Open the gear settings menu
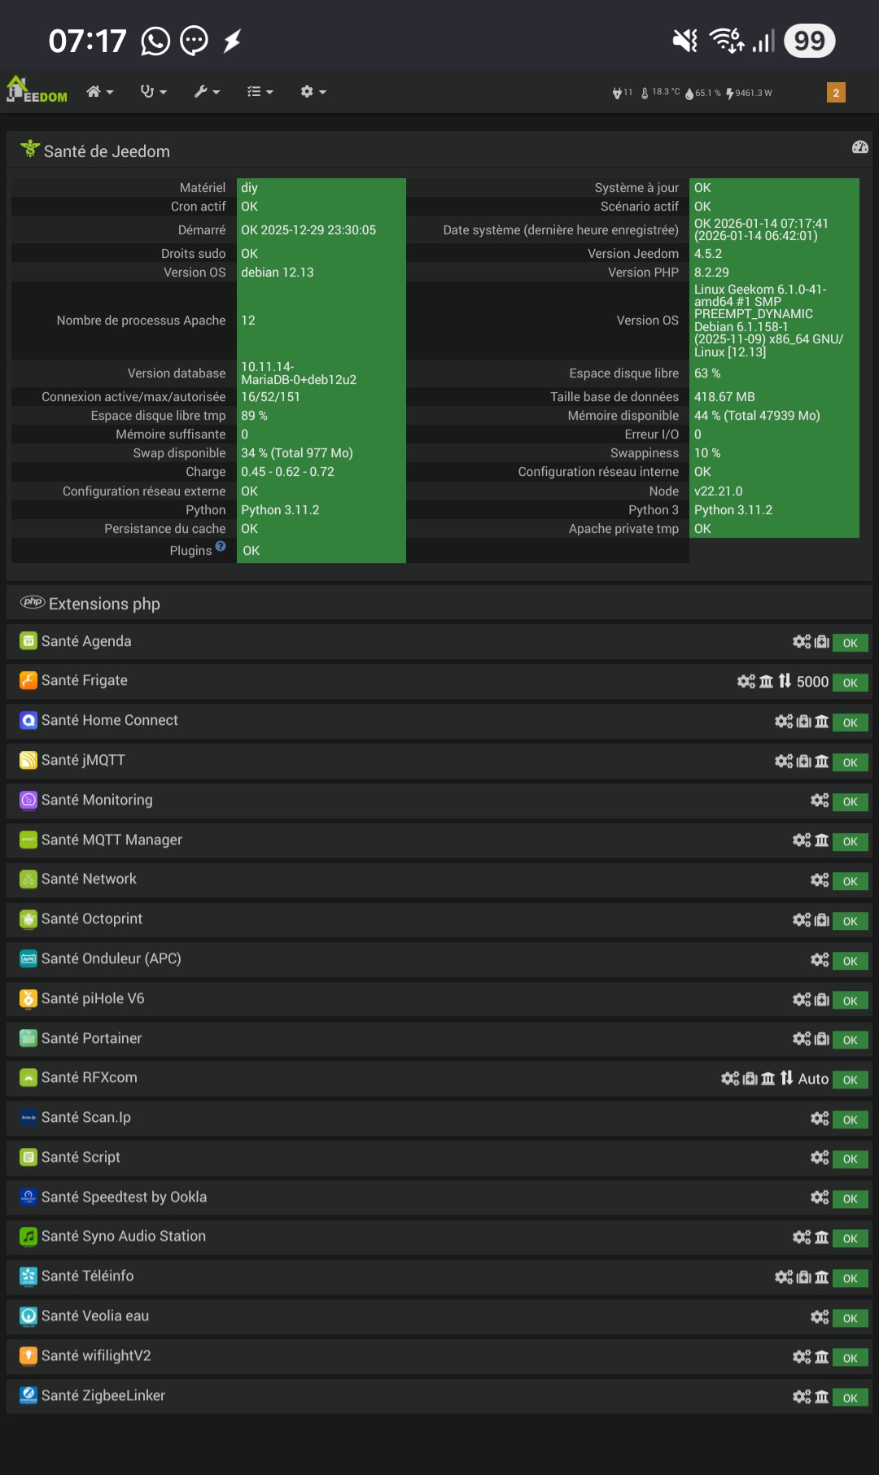This screenshot has width=879, height=1475. pos(313,92)
